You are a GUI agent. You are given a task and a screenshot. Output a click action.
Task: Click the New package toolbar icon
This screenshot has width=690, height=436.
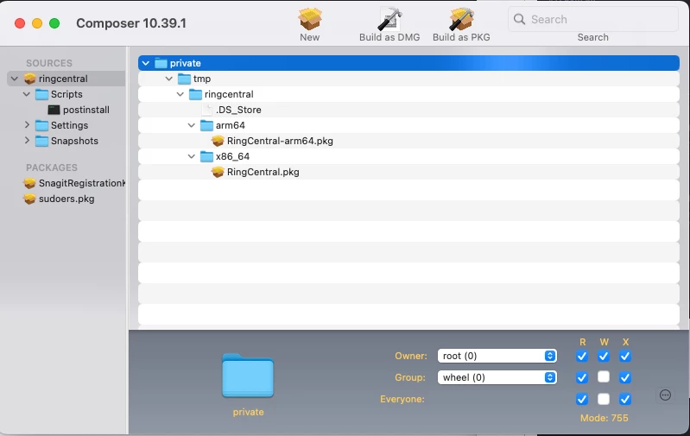tap(310, 19)
